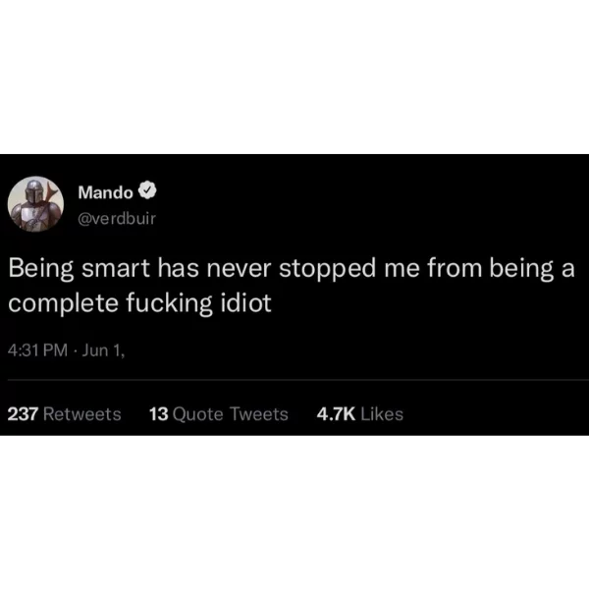Click the word "stopped" in the tweet

328,269
